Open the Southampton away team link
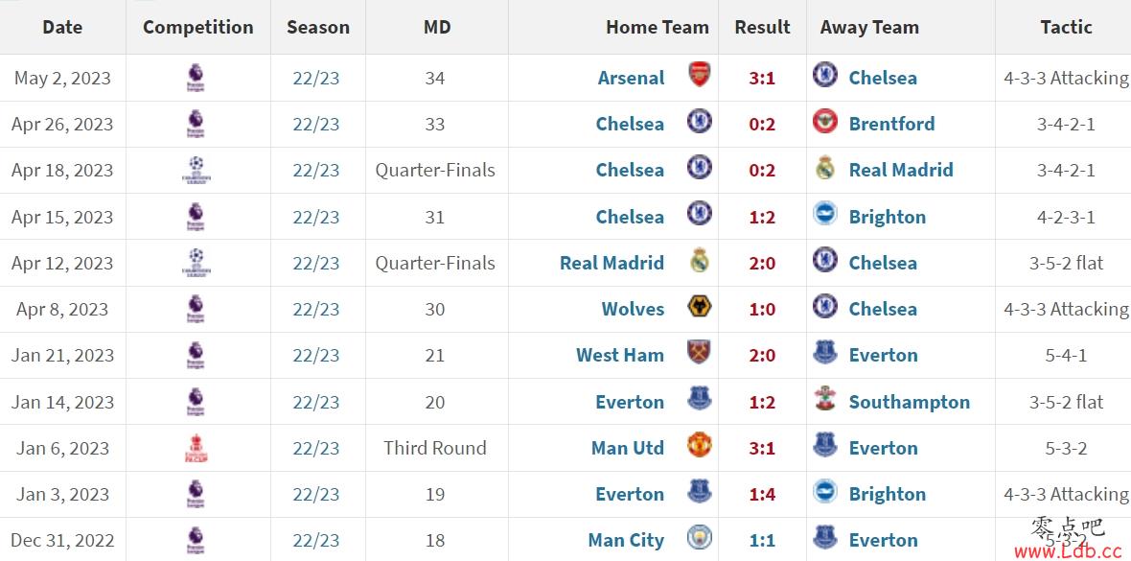1131x561 pixels. [910, 402]
